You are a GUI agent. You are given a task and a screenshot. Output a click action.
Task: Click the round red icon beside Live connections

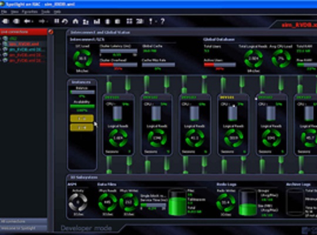[x=50, y=32]
